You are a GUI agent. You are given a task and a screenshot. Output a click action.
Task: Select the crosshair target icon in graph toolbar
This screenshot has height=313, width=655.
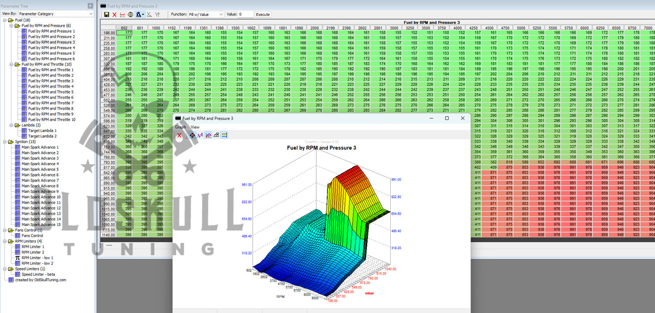click(x=192, y=135)
